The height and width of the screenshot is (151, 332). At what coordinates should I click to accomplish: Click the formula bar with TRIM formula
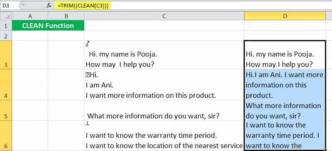pos(193,6)
